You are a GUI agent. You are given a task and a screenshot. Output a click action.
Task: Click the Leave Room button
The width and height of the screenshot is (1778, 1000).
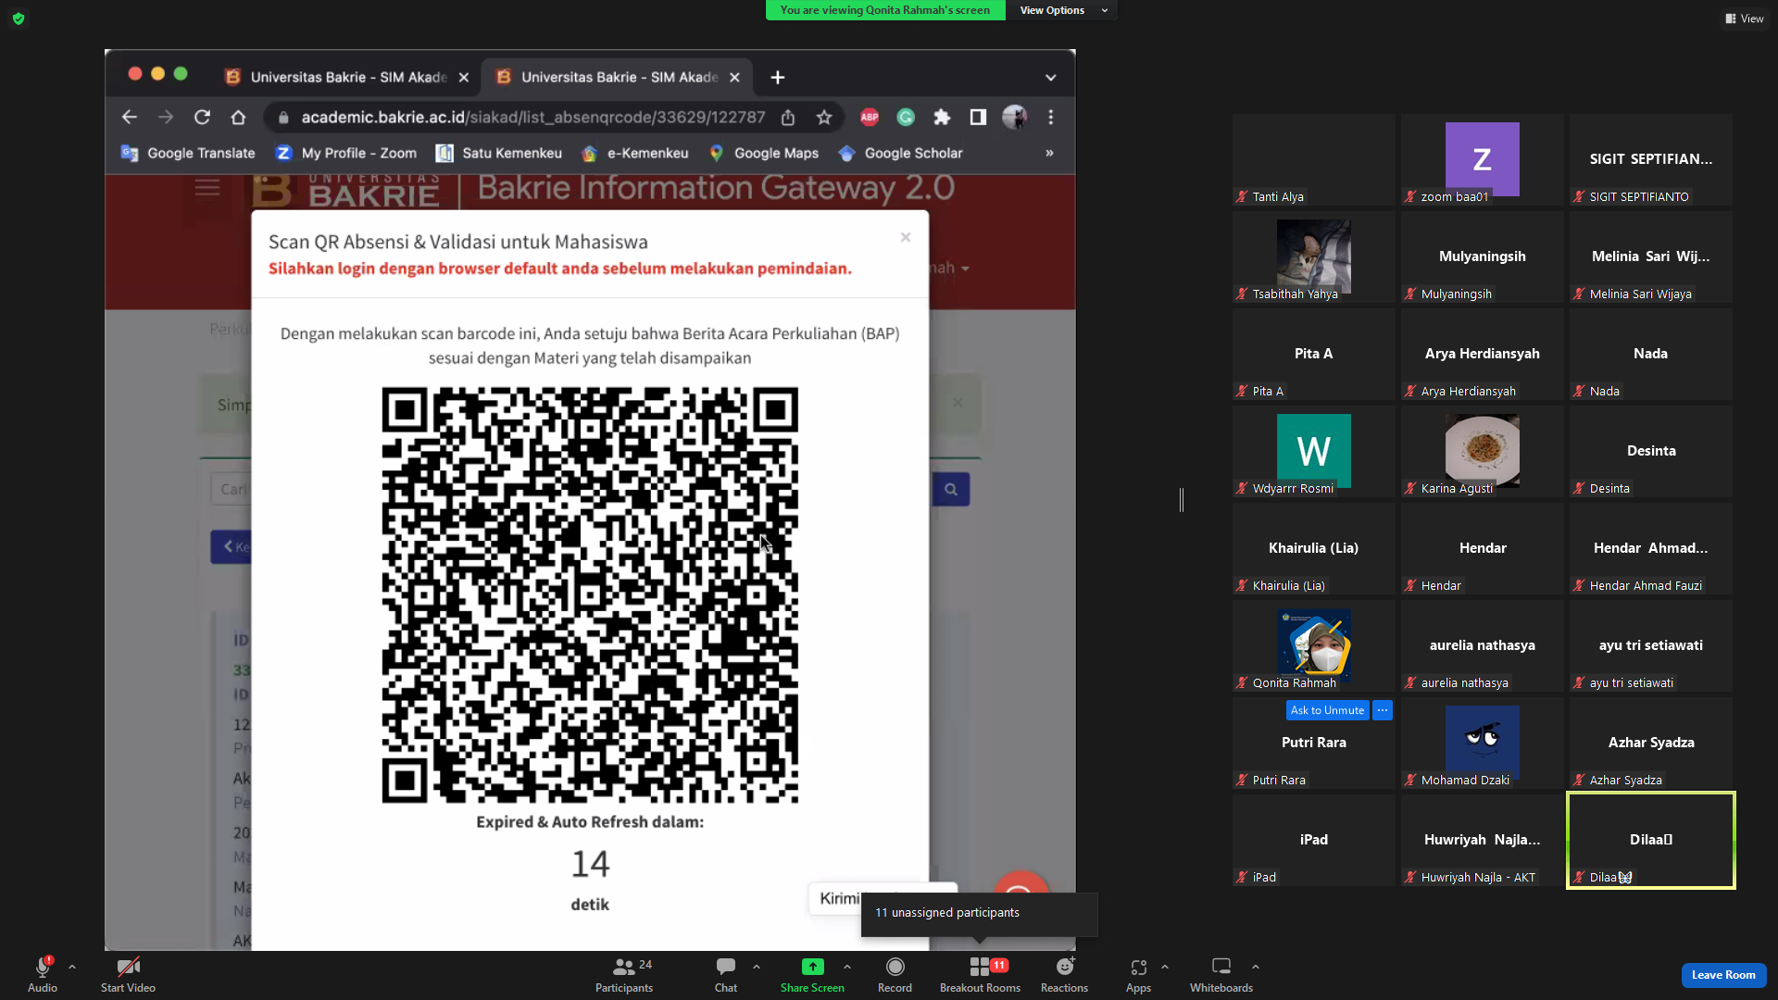1723,975
